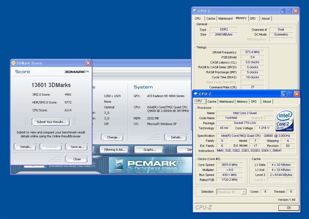Select Cache tab in the Processor info window
Screen dimensions: 309x219
[212, 102]
